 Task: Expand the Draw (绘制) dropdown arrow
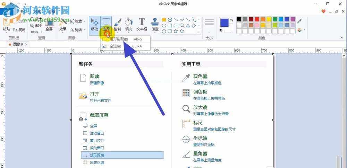pos(117,33)
